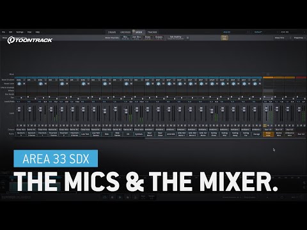This screenshot has height=230, width=307.
Task: Switch to the GROOVES tab
Action: point(125,32)
